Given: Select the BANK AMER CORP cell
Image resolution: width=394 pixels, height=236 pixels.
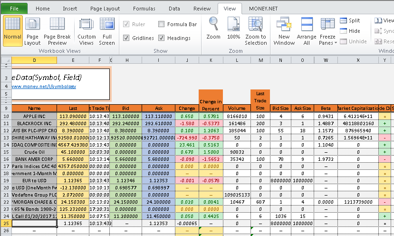Looking at the screenshot, I should pyautogui.click(x=34, y=159).
